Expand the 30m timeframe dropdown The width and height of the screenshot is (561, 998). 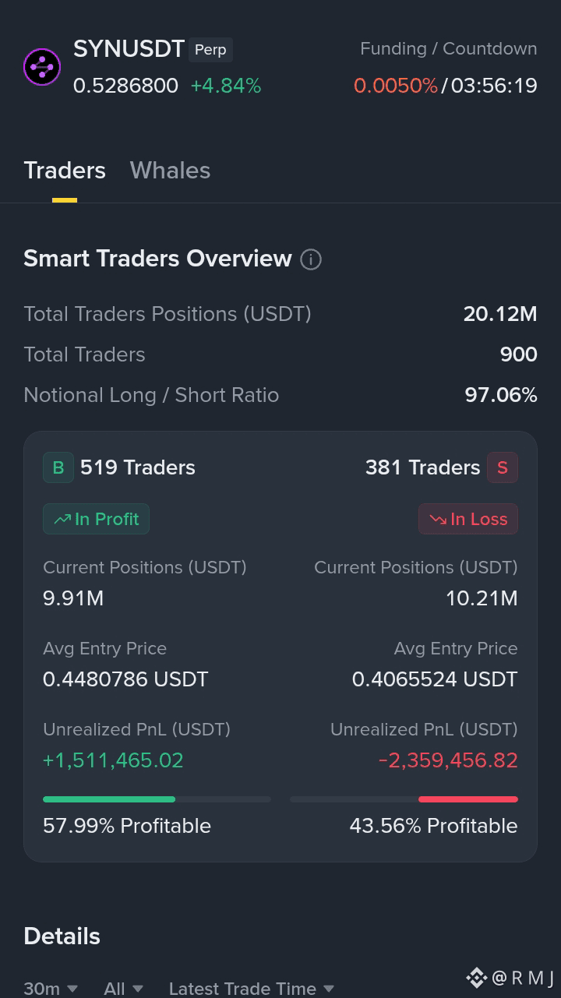(x=51, y=989)
